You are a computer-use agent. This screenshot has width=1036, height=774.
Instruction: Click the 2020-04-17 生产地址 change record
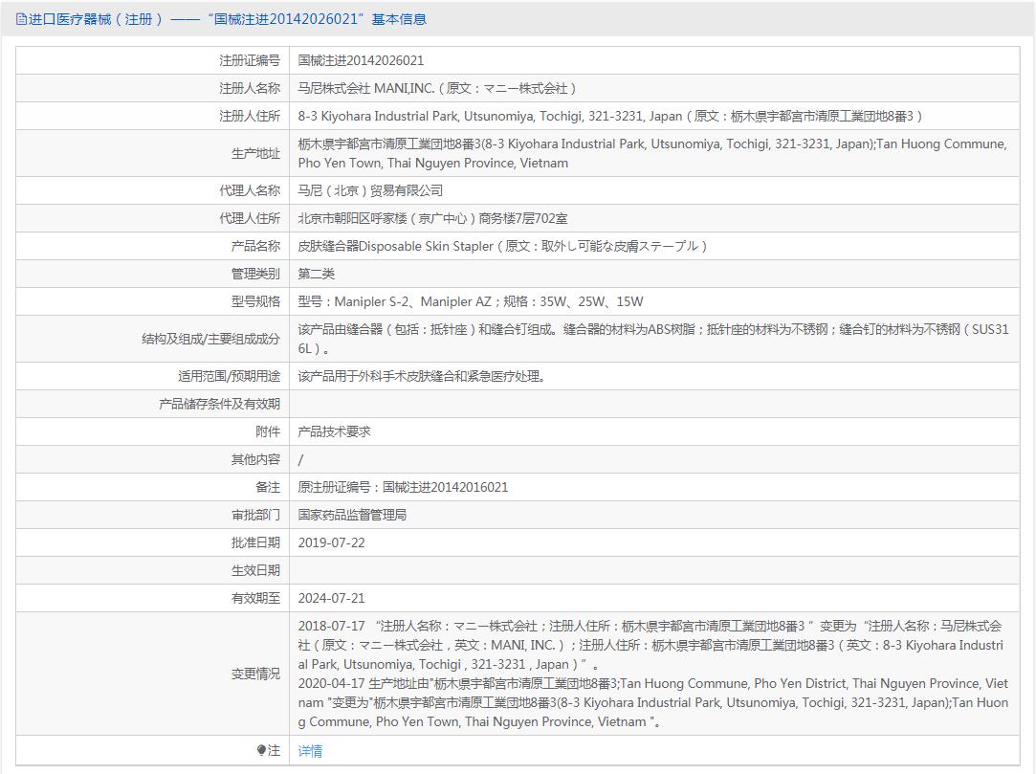coord(652,702)
